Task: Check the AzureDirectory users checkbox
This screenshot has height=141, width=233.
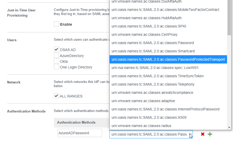Action: (57, 55)
